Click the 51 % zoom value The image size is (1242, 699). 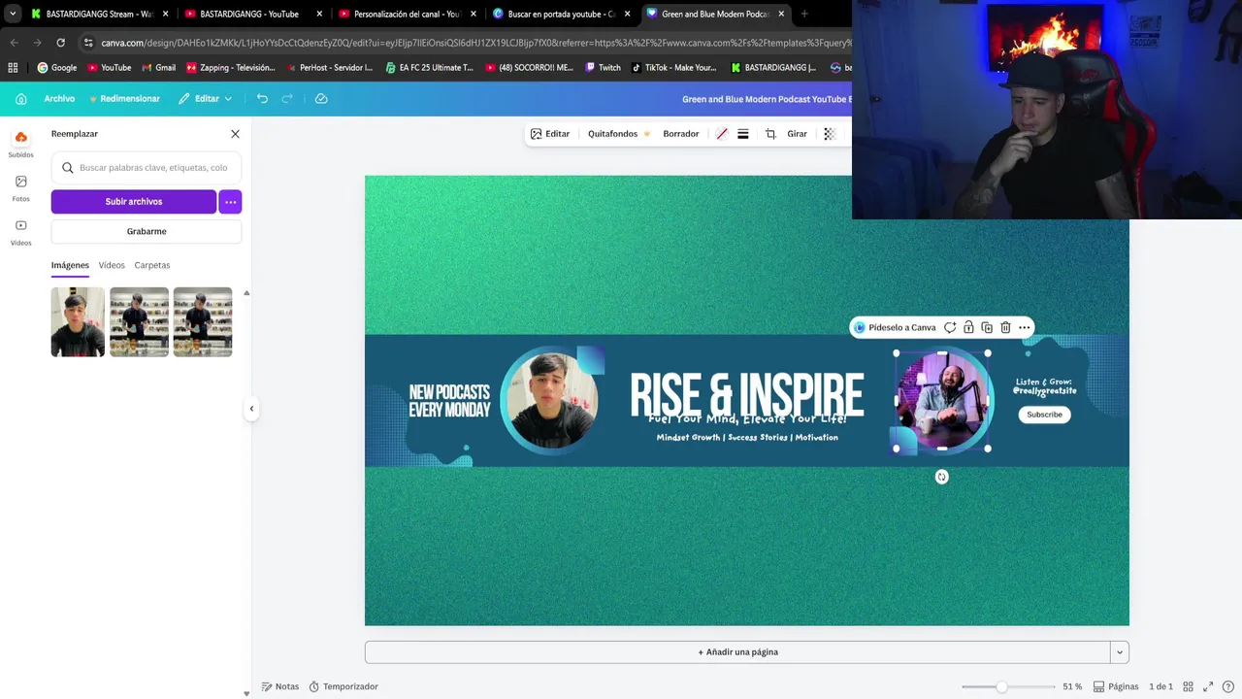click(x=1072, y=686)
